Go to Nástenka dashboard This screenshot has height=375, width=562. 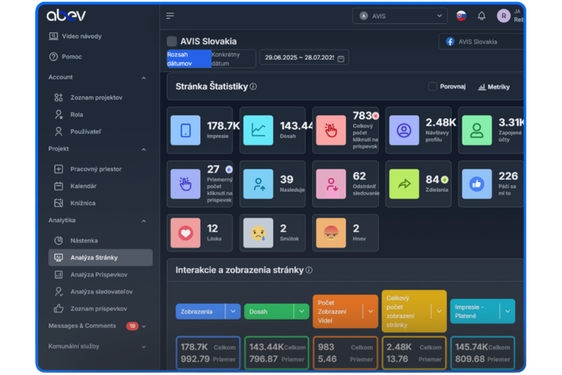click(x=84, y=241)
